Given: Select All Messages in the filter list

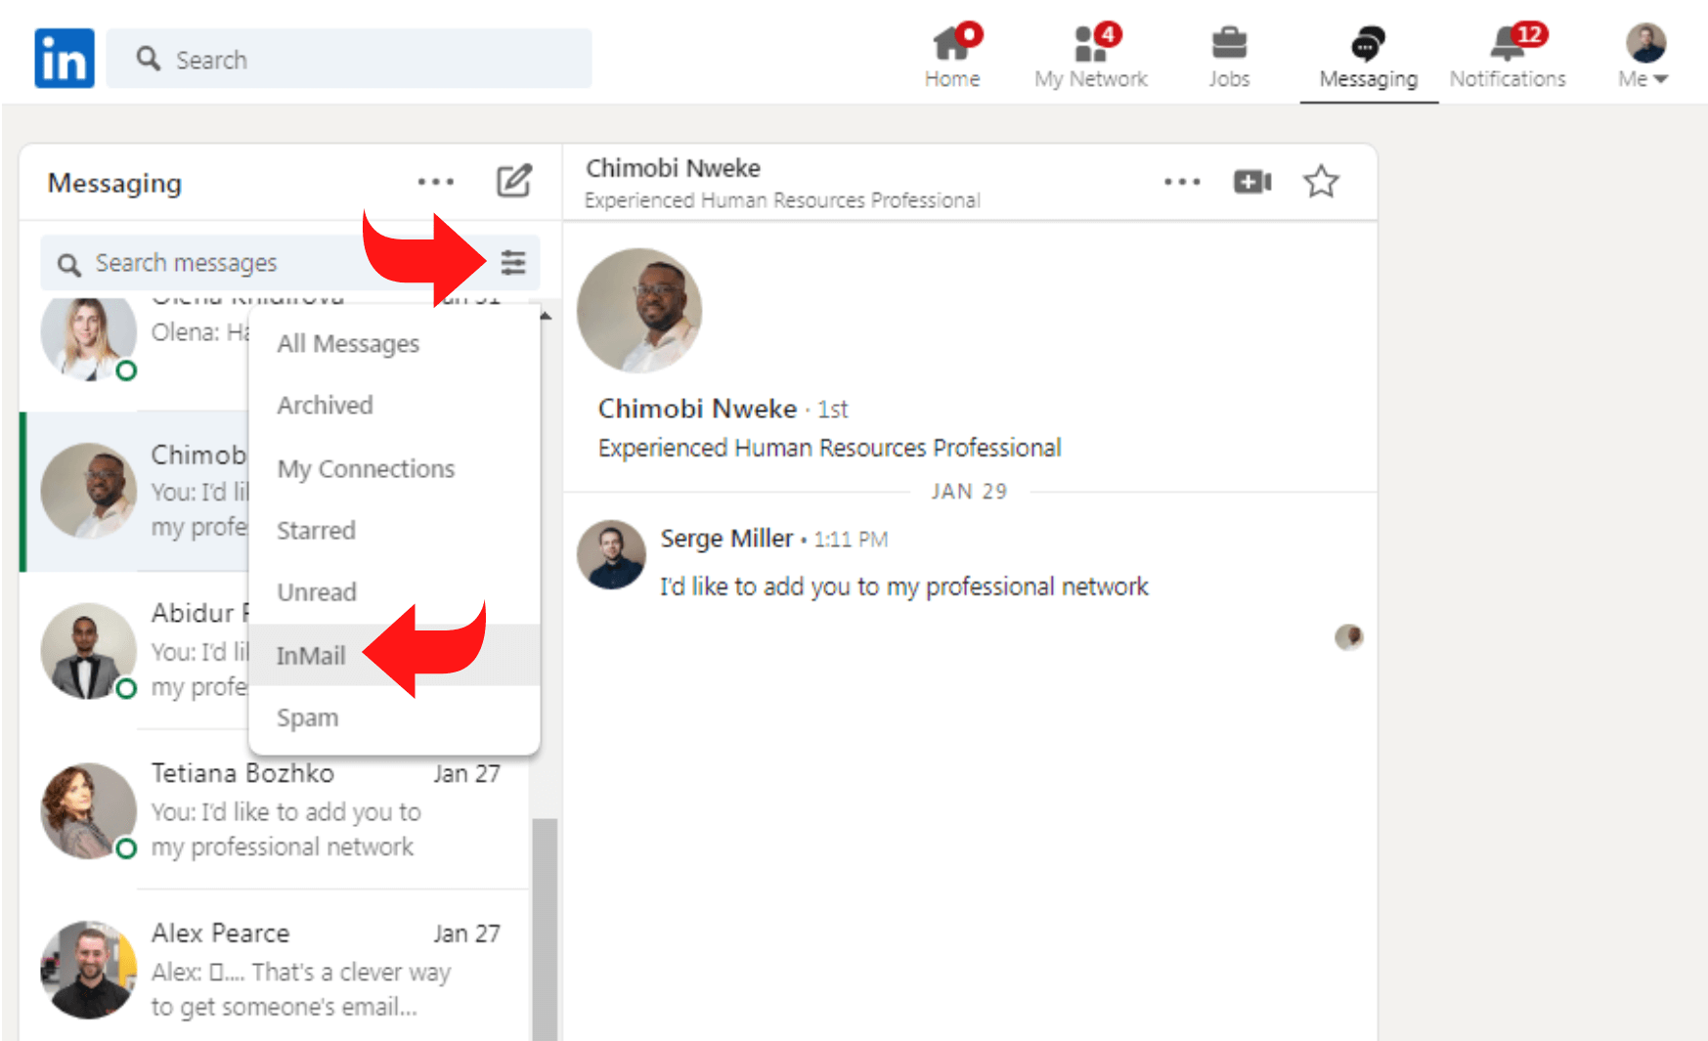Looking at the screenshot, I should (x=348, y=343).
